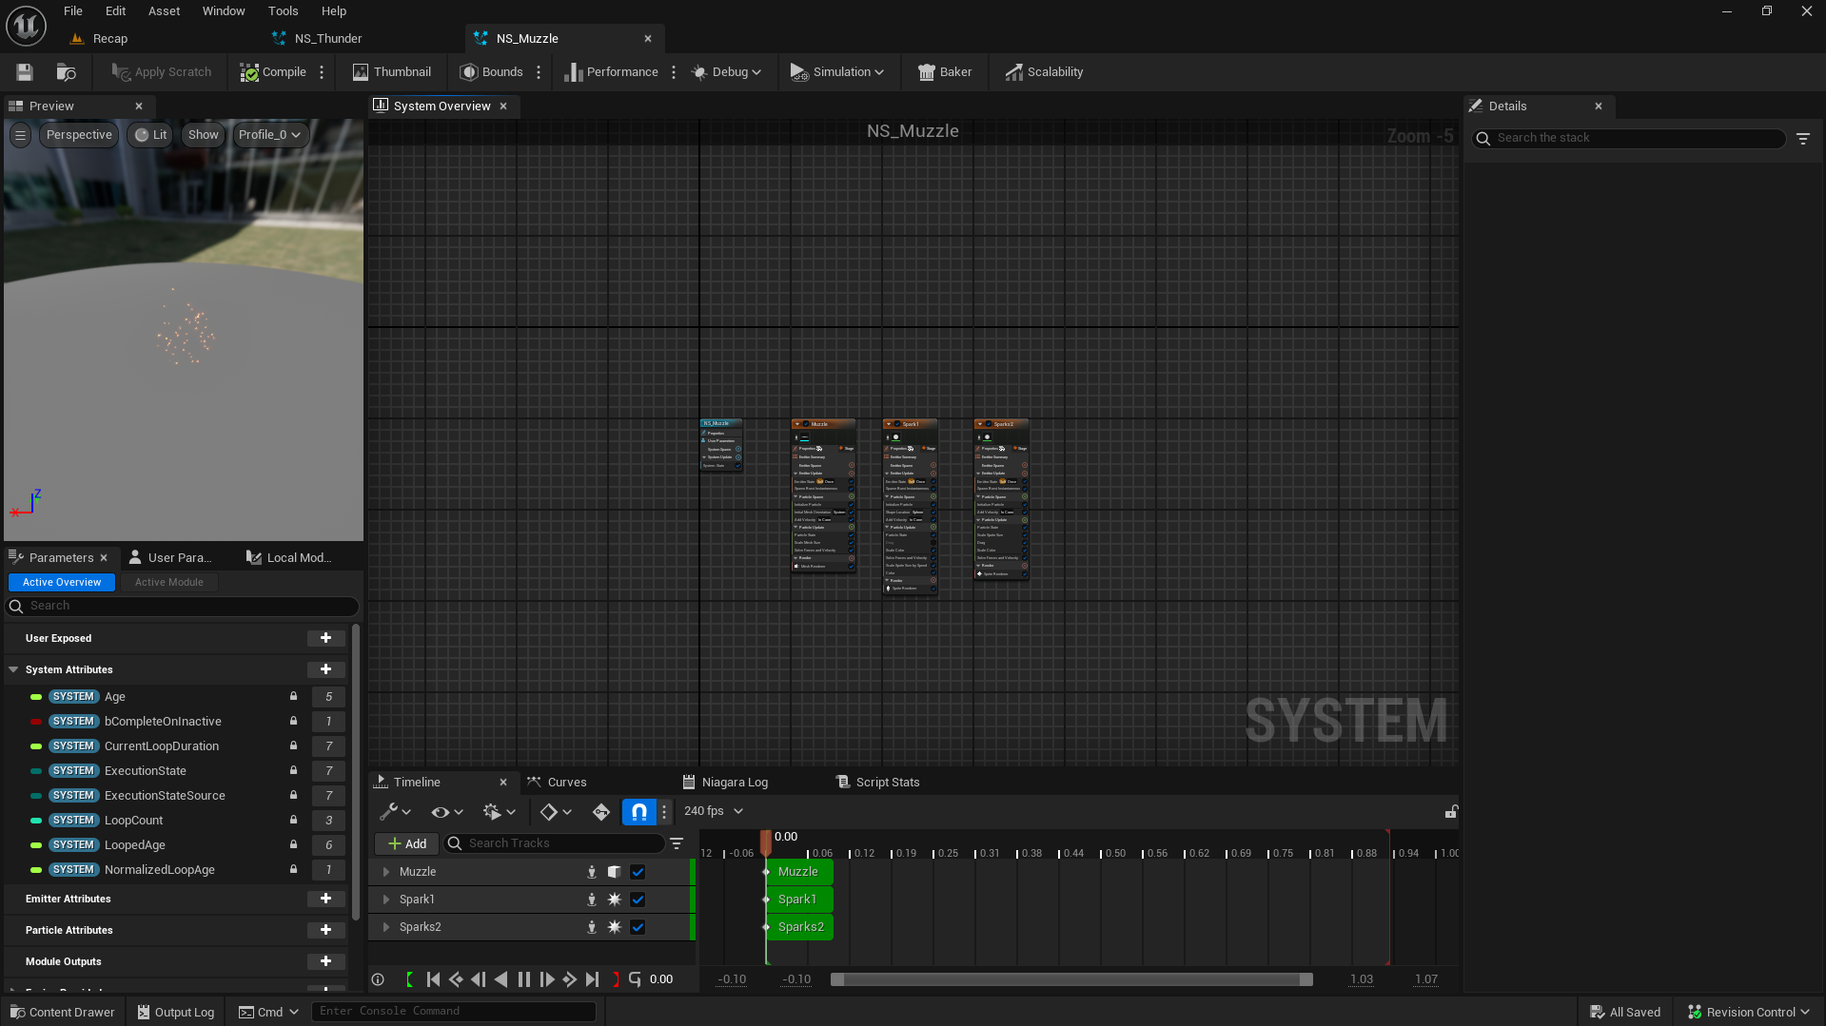Click the Compile toolbar button
The width and height of the screenshot is (1826, 1026).
(x=273, y=72)
